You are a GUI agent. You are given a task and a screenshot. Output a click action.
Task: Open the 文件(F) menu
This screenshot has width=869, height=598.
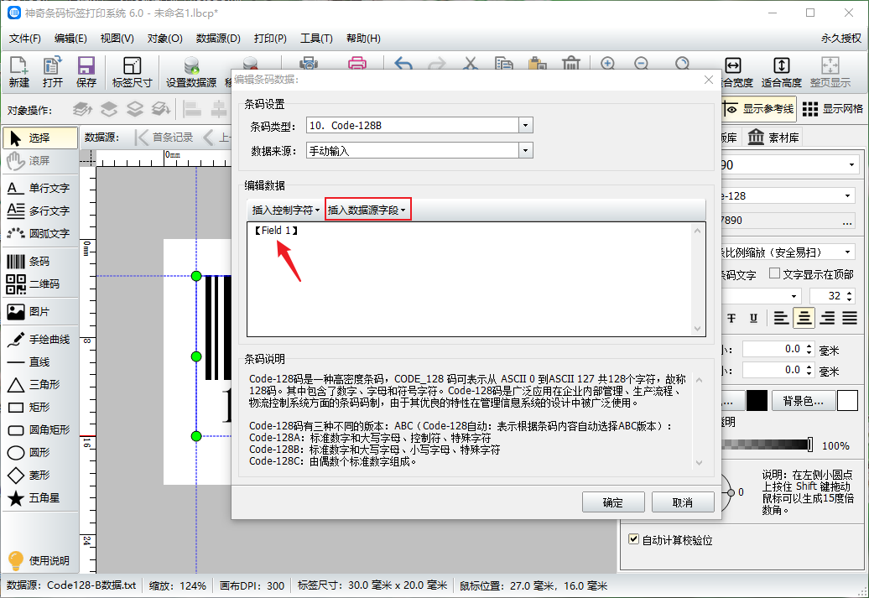(x=25, y=39)
